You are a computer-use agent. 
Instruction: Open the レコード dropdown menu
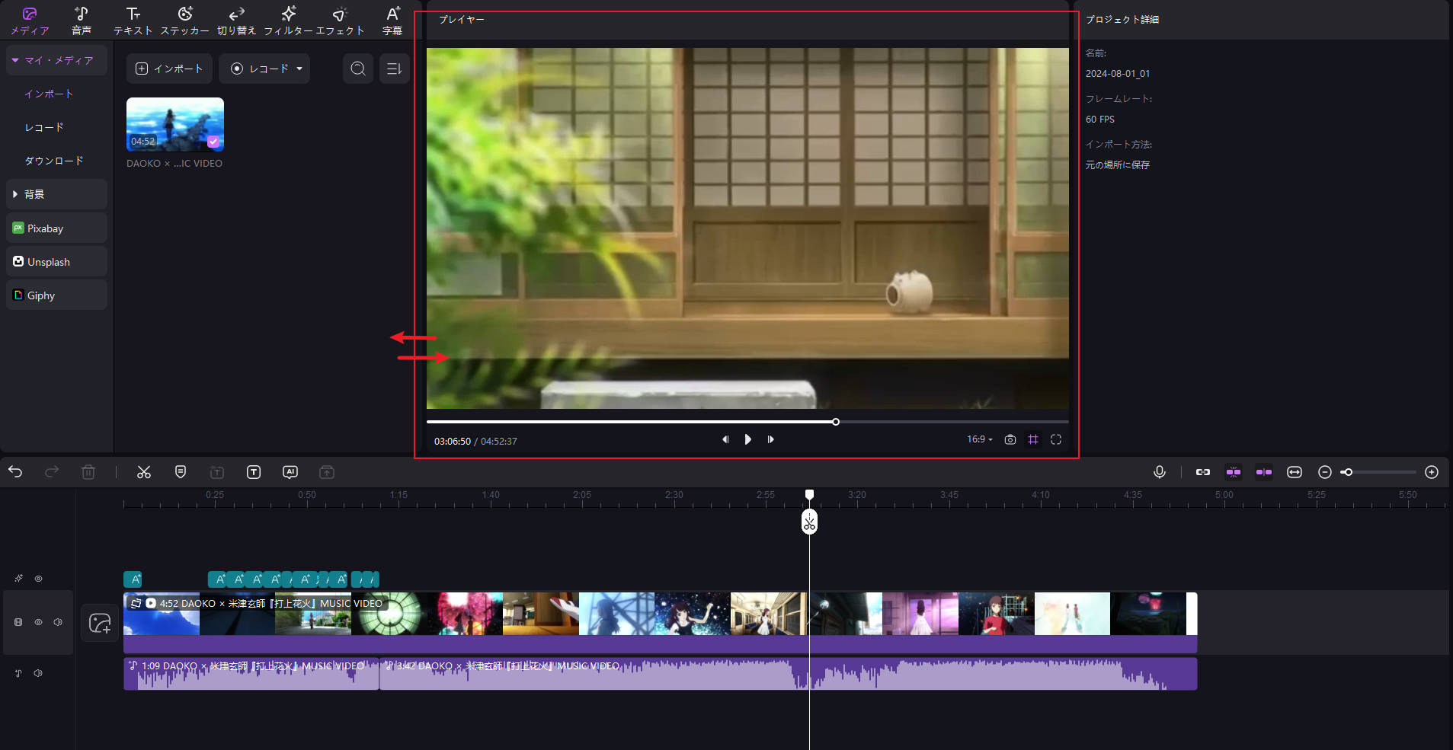pyautogui.click(x=299, y=69)
